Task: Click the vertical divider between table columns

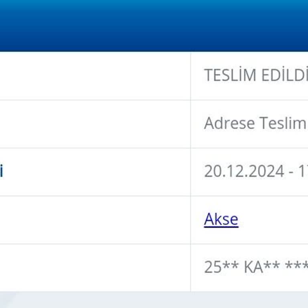Action: click(x=190, y=172)
